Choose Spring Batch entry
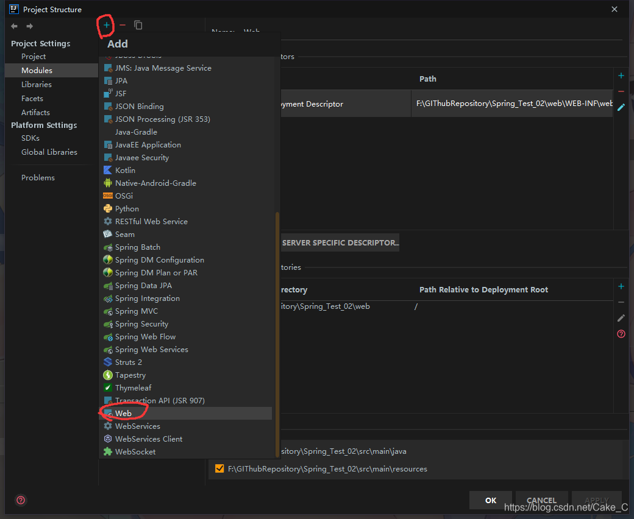Screen dimensions: 634x519 click(x=186, y=247)
